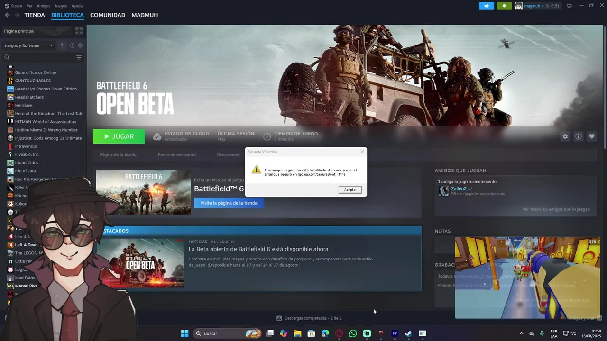The height and width of the screenshot is (341, 607).
Task: Toggle sort by recent clock icon
Action: pos(72,45)
